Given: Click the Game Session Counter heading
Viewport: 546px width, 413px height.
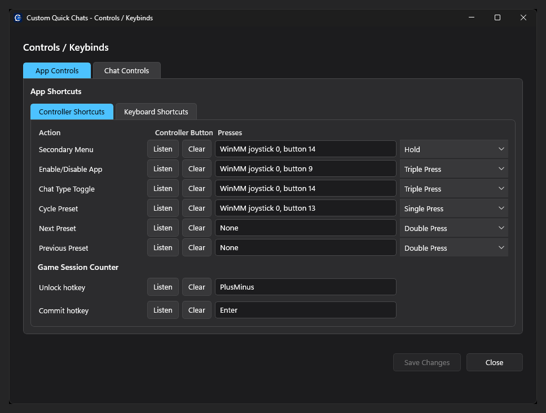Looking at the screenshot, I should (78, 267).
